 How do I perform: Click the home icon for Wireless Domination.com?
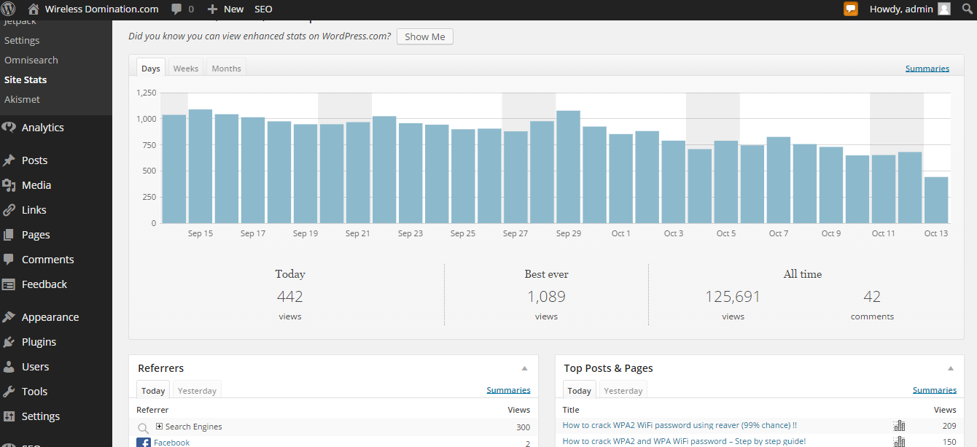34,9
